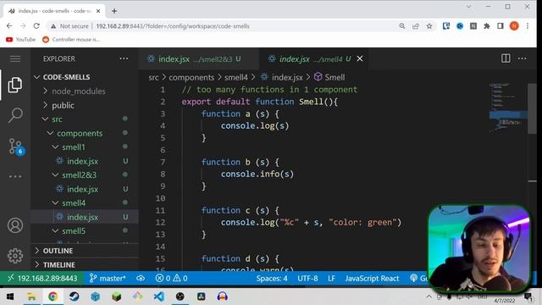542x305 pixels.
Task: Split the editor to the right
Action: click(506, 58)
